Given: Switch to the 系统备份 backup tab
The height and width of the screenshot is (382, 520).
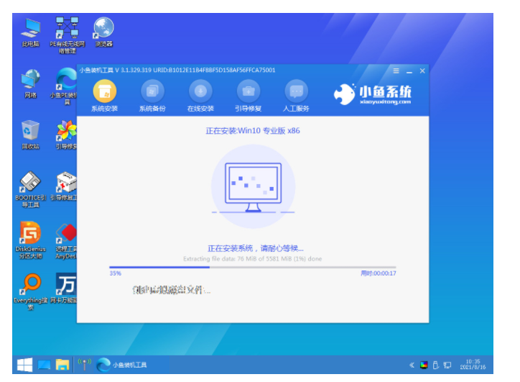Looking at the screenshot, I should 152,92.
